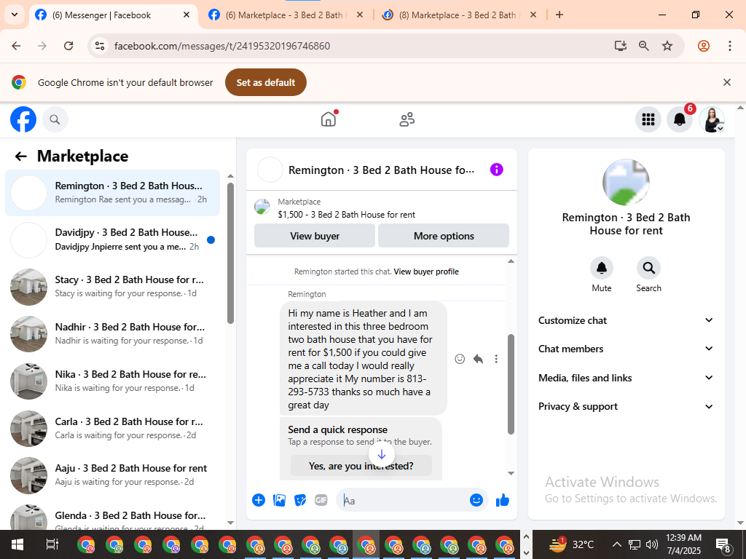The image size is (746, 559).
Task: Open Nadhir conversation in list
Action: 113,333
